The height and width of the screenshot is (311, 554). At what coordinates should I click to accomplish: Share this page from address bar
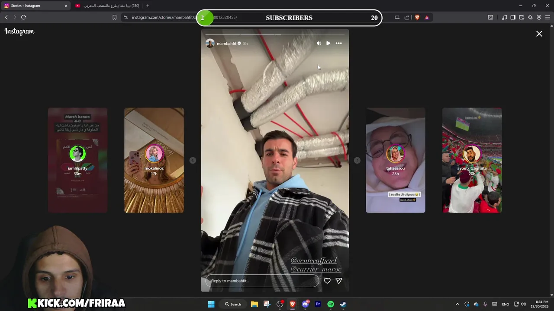pos(407,17)
